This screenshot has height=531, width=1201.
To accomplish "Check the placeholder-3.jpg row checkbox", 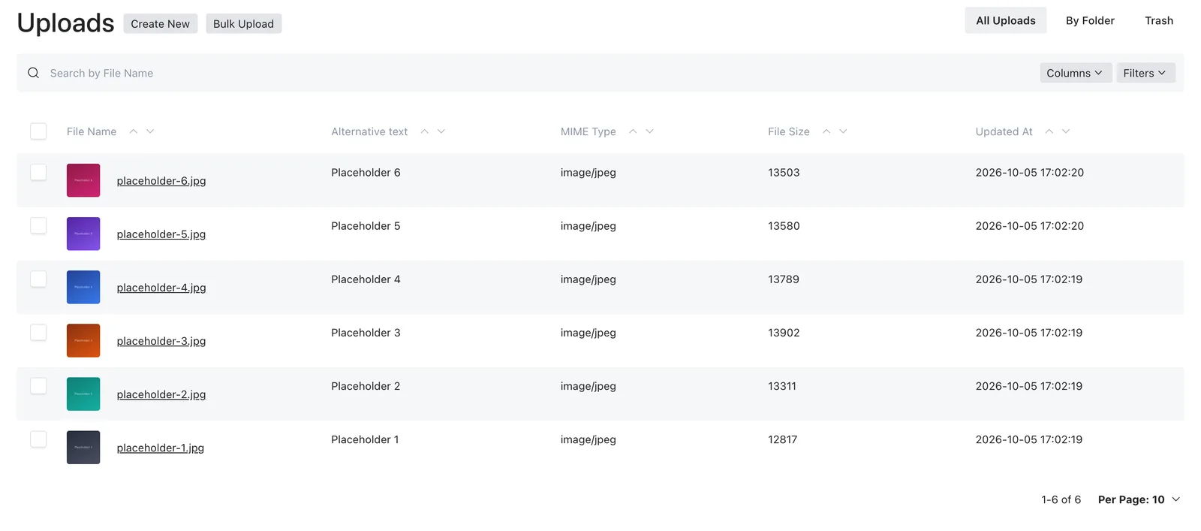I will [38, 332].
